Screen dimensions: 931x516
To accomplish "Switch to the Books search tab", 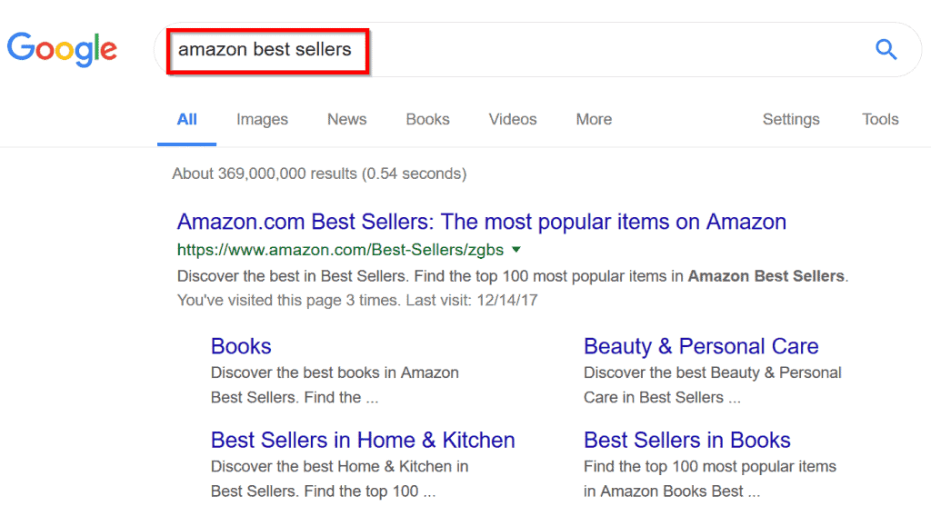I will 427,119.
